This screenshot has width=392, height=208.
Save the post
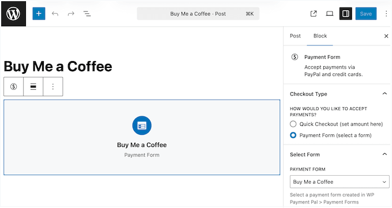(365, 14)
